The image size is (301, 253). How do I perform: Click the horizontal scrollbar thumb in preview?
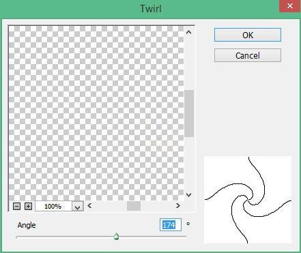[x=134, y=206]
